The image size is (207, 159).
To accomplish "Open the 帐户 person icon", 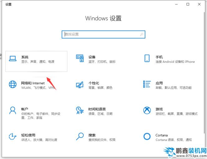I will [13, 110].
